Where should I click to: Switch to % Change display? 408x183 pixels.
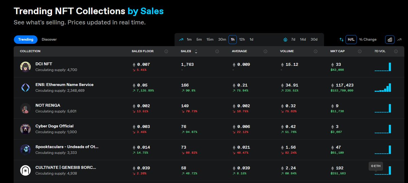pos(368,39)
